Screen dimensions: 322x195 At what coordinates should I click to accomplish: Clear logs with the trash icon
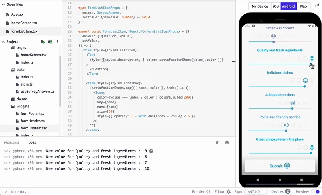click(217, 142)
